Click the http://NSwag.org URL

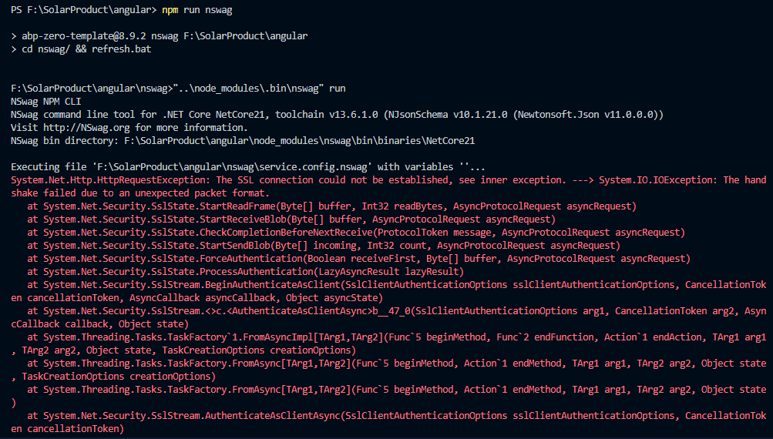point(86,128)
